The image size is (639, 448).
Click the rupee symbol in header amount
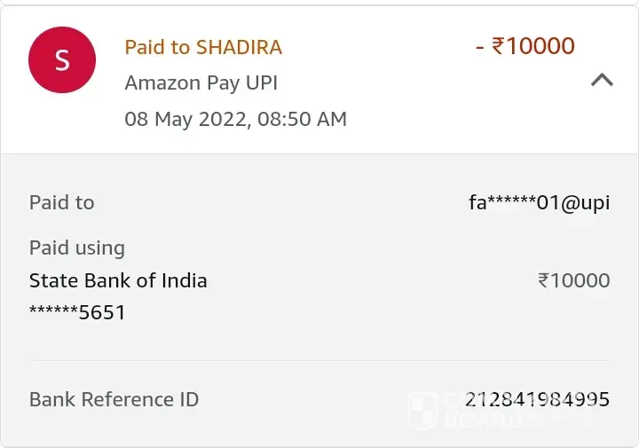click(499, 46)
